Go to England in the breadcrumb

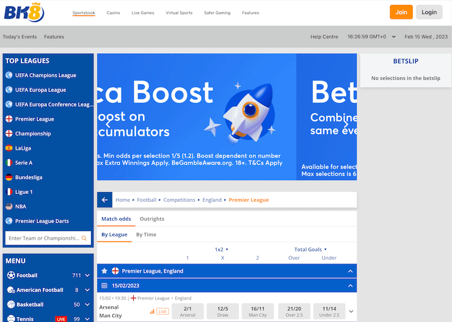(212, 199)
